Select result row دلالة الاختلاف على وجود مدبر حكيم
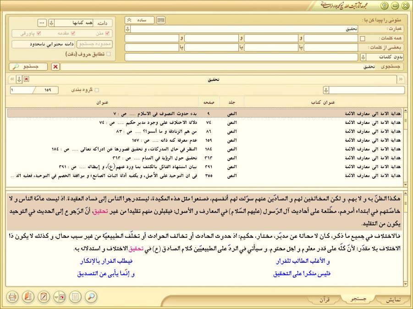413x309 pixels. pos(204,123)
